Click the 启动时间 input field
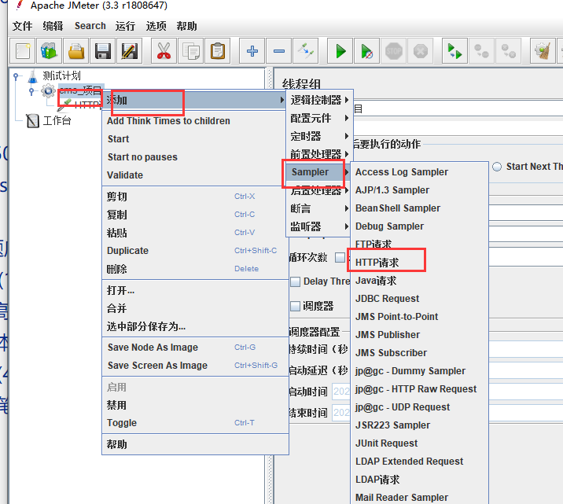The image size is (563, 504). pyautogui.click(x=341, y=392)
